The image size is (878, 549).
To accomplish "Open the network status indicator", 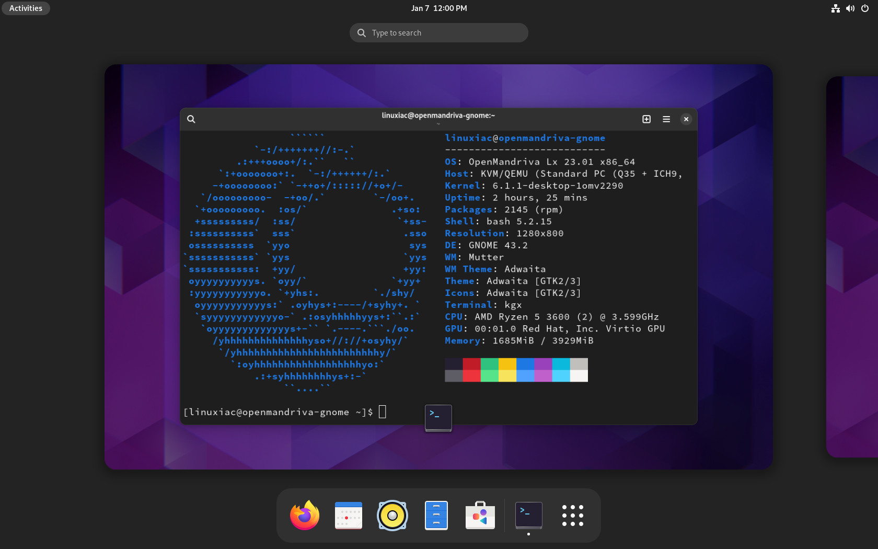I will tap(836, 8).
